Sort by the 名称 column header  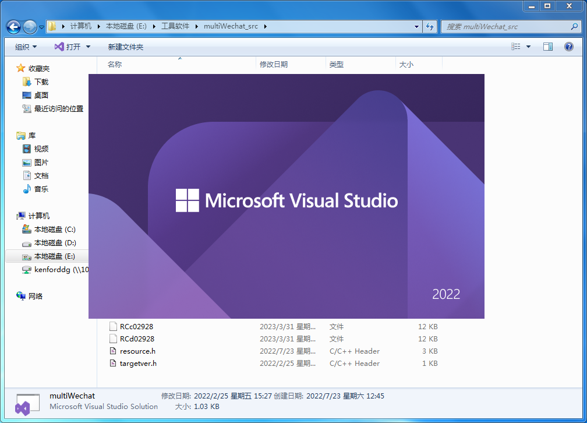coord(176,64)
